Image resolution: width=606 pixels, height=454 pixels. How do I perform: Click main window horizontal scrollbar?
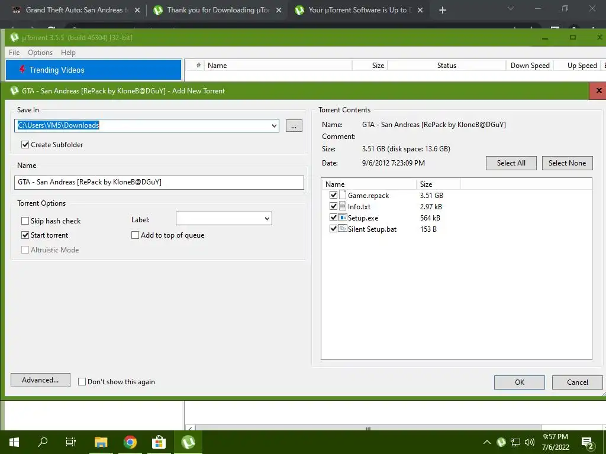coord(368,428)
